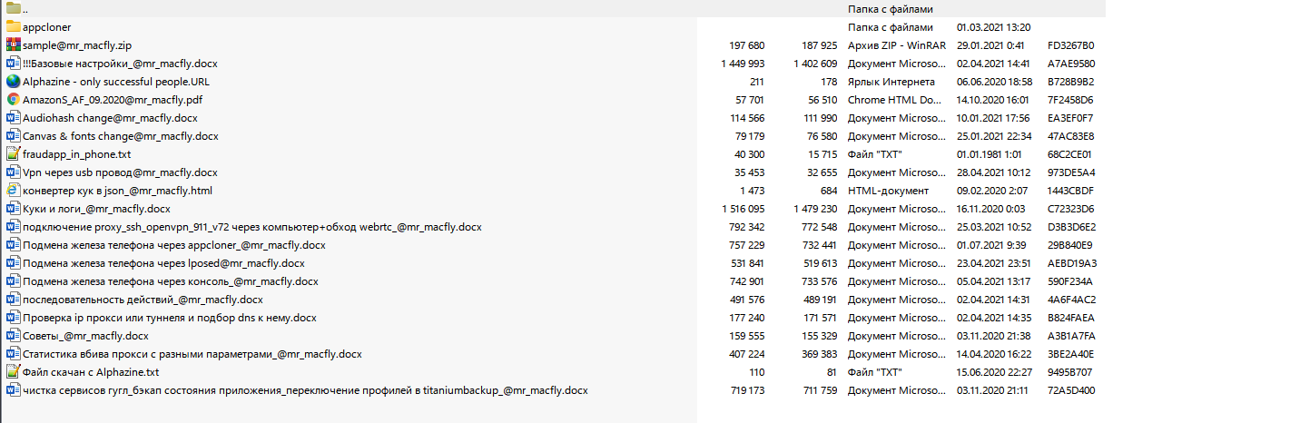Select Vpn через usb провод document
This screenshot has width=1290, height=423.
coord(120,172)
